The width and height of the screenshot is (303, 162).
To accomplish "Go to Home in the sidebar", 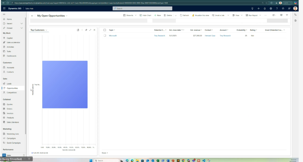I will tap(9, 19).
